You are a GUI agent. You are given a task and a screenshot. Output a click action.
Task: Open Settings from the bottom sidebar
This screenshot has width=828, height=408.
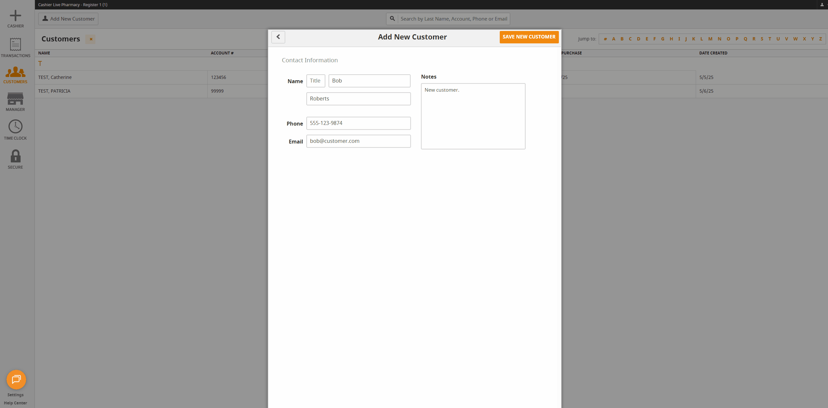pyautogui.click(x=15, y=395)
